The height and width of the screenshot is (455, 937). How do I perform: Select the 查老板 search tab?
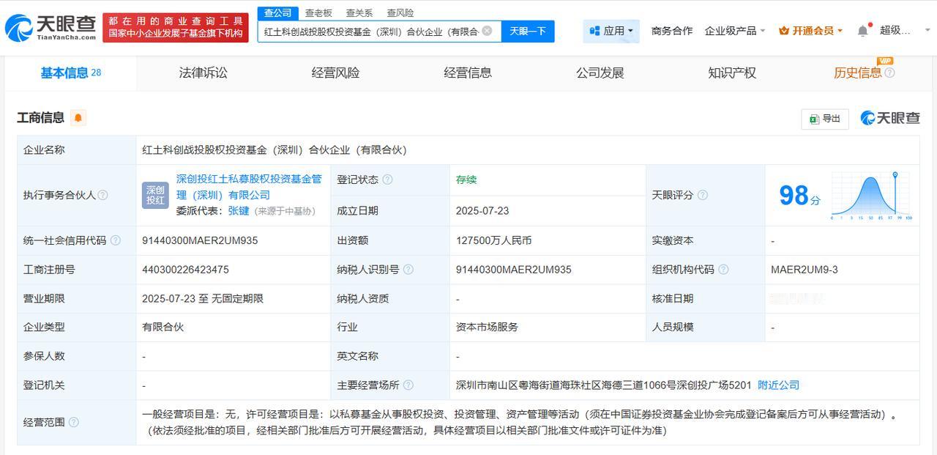tap(318, 13)
